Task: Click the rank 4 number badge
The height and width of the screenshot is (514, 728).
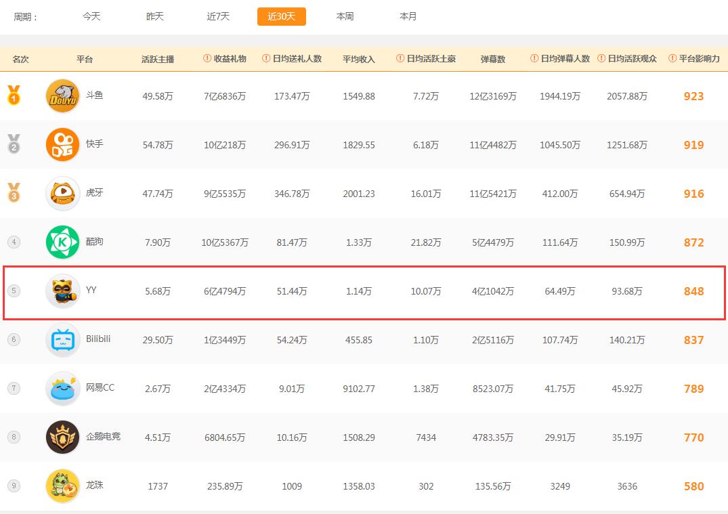Action: point(14,242)
